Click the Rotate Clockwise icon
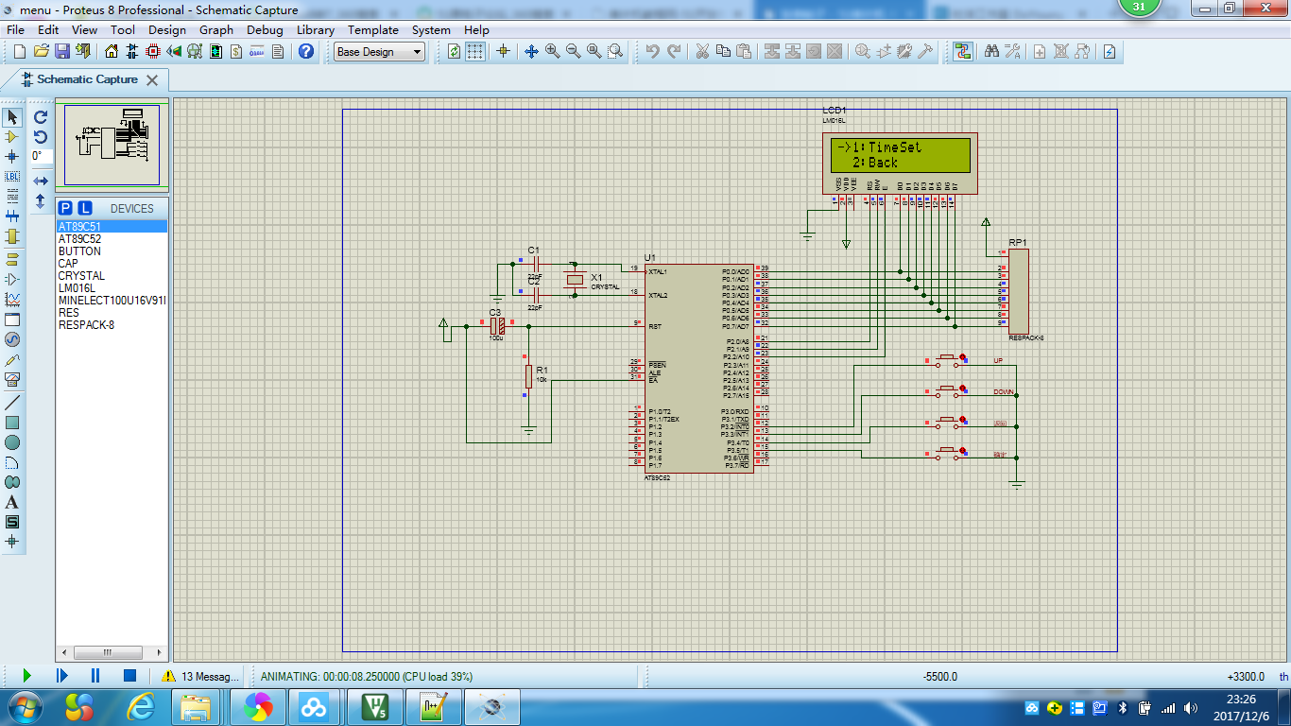 [x=41, y=117]
